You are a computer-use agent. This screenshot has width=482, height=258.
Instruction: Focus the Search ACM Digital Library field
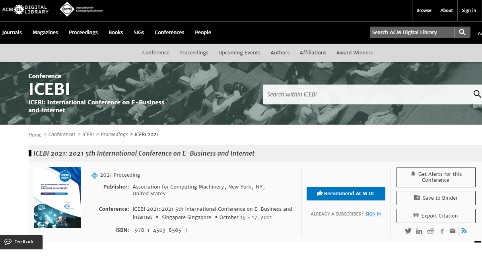[412, 32]
